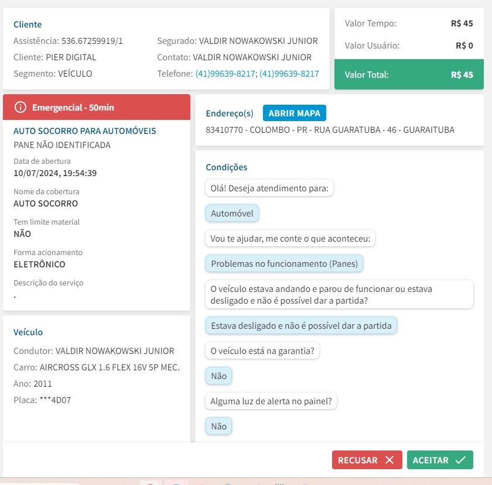
Task: Call first phone number (41)99639-8217;
Action: click(x=226, y=74)
